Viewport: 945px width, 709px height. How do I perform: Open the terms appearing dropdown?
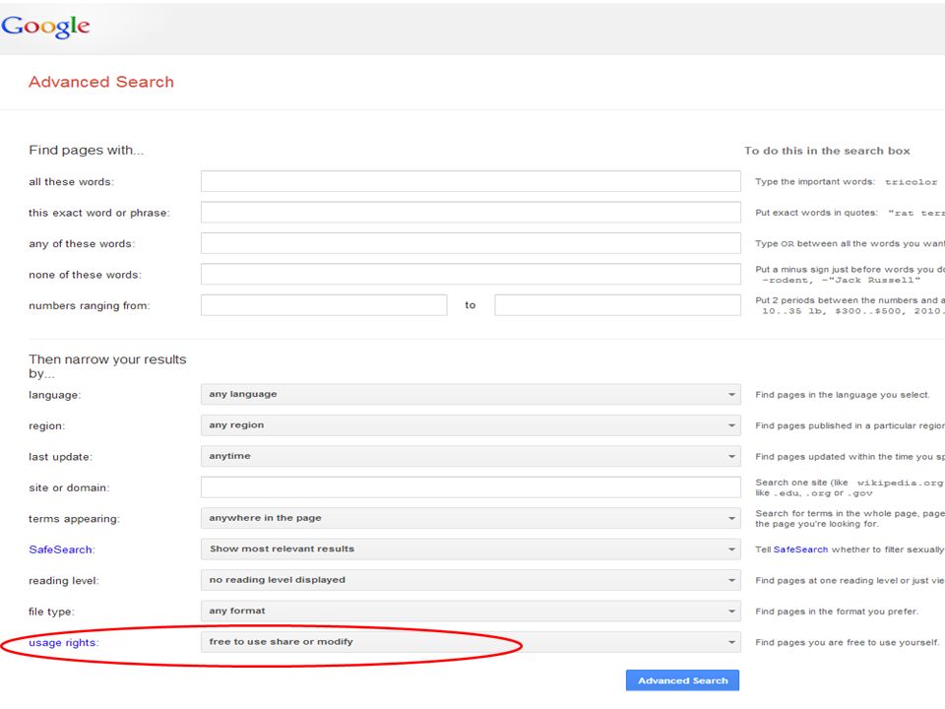click(x=471, y=518)
